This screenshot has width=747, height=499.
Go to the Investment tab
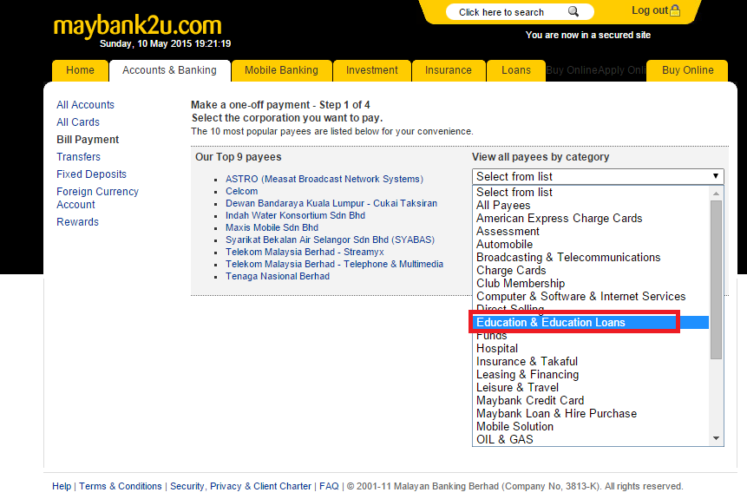[x=371, y=70]
